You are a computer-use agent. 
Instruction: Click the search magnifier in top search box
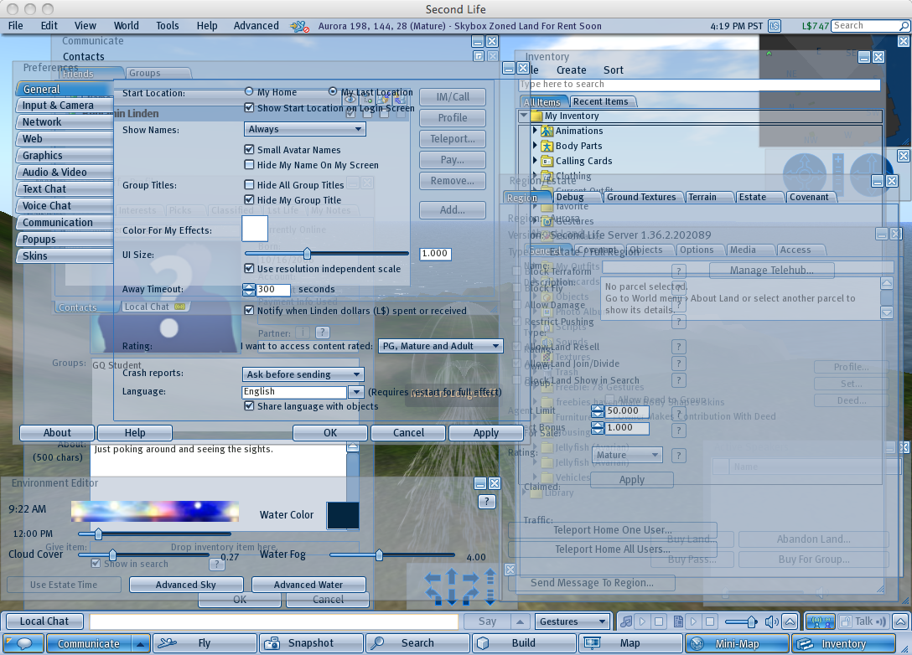coord(904,26)
